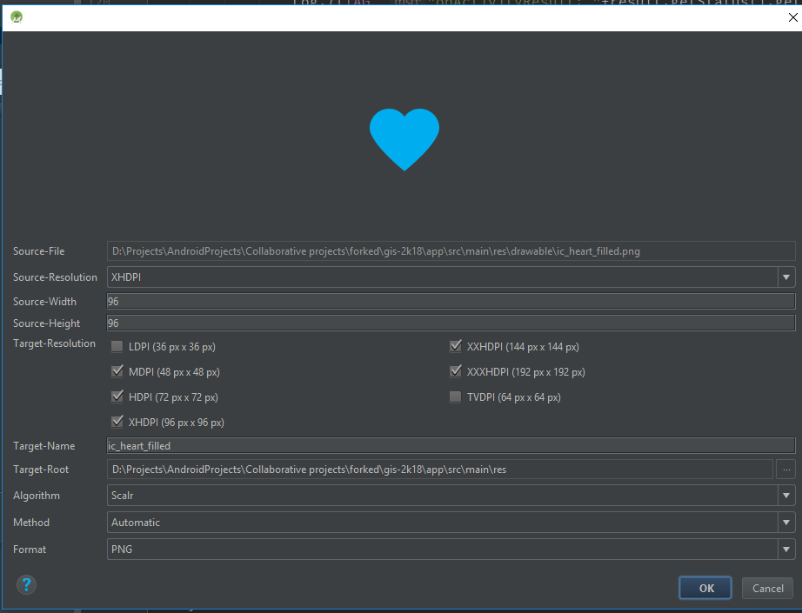Confirm with the OK button
Image resolution: width=802 pixels, height=613 pixels.
pos(705,588)
